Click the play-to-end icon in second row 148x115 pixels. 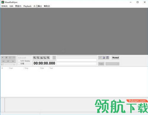coord(13,61)
